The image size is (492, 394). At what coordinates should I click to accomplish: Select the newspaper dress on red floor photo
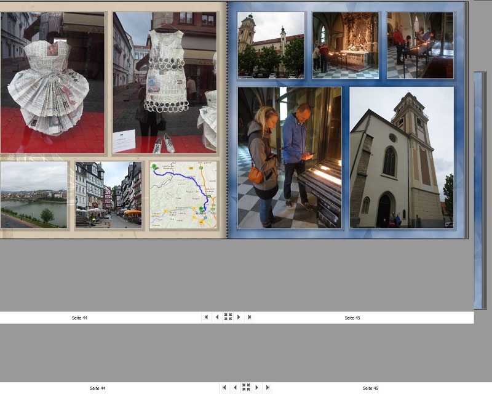(52, 82)
